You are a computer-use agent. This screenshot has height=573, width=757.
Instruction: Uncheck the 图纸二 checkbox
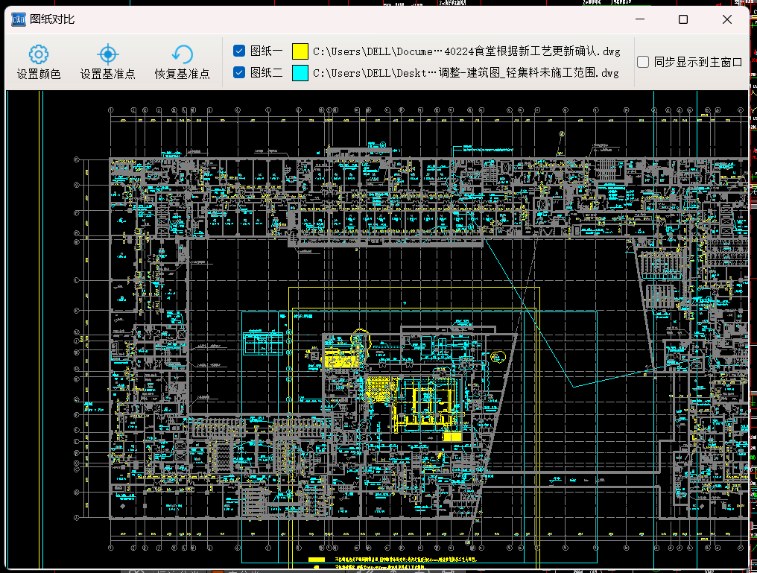coord(239,72)
